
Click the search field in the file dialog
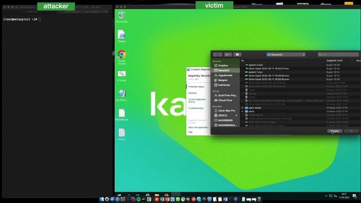338,55
